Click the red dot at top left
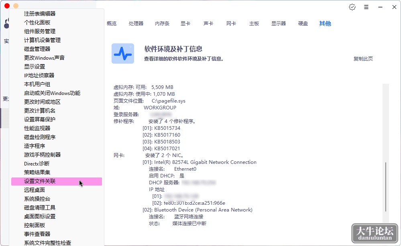 coord(7,6)
